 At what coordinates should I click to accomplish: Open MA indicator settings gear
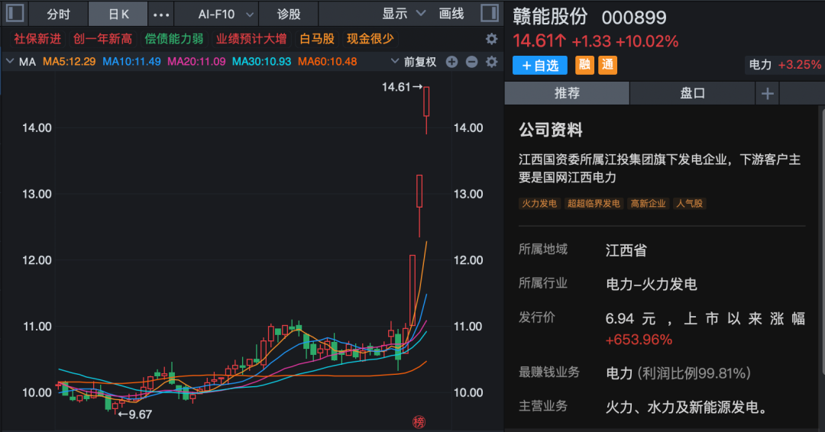[x=491, y=62]
